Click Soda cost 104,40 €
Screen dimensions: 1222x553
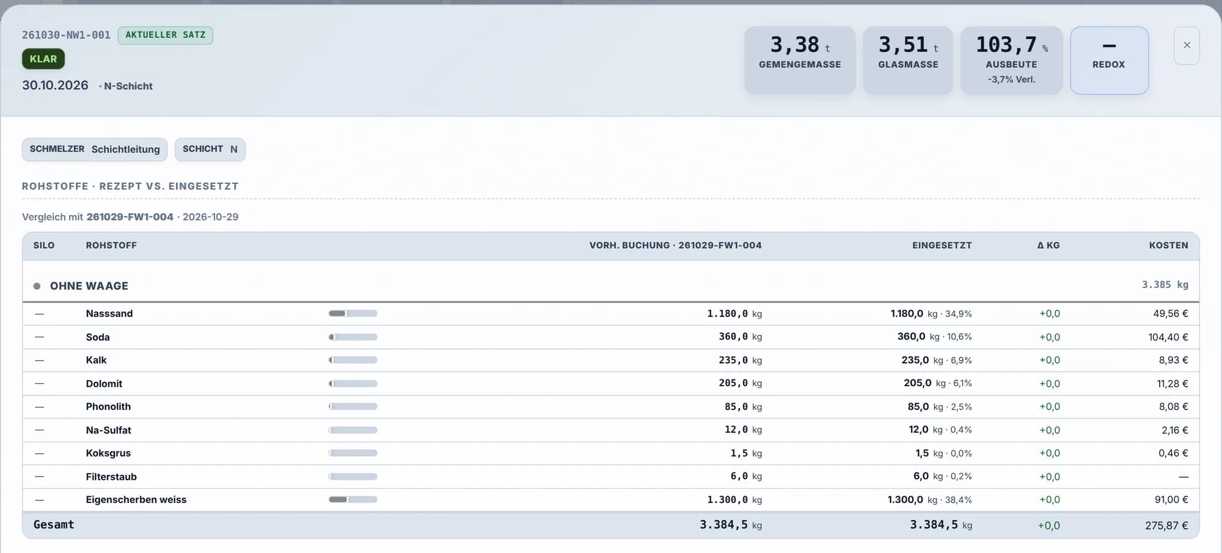[x=1168, y=337]
